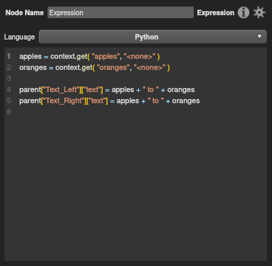Click the Node Name field containing Expression
This screenshot has width=272, height=266.
coord(121,12)
